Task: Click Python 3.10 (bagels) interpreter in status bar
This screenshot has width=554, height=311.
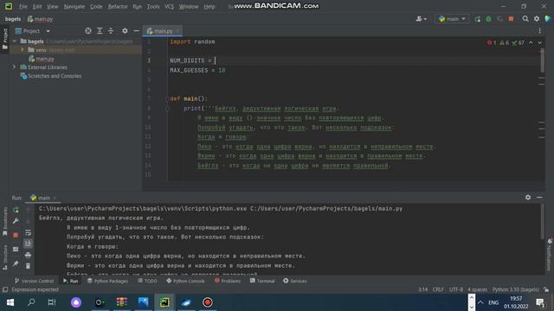Action: [x=516, y=290]
